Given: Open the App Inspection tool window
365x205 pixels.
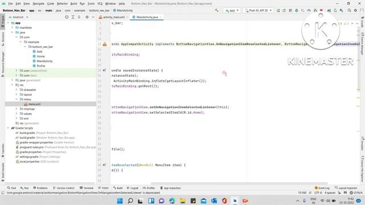Looking at the screenshot, I should 171,188.
